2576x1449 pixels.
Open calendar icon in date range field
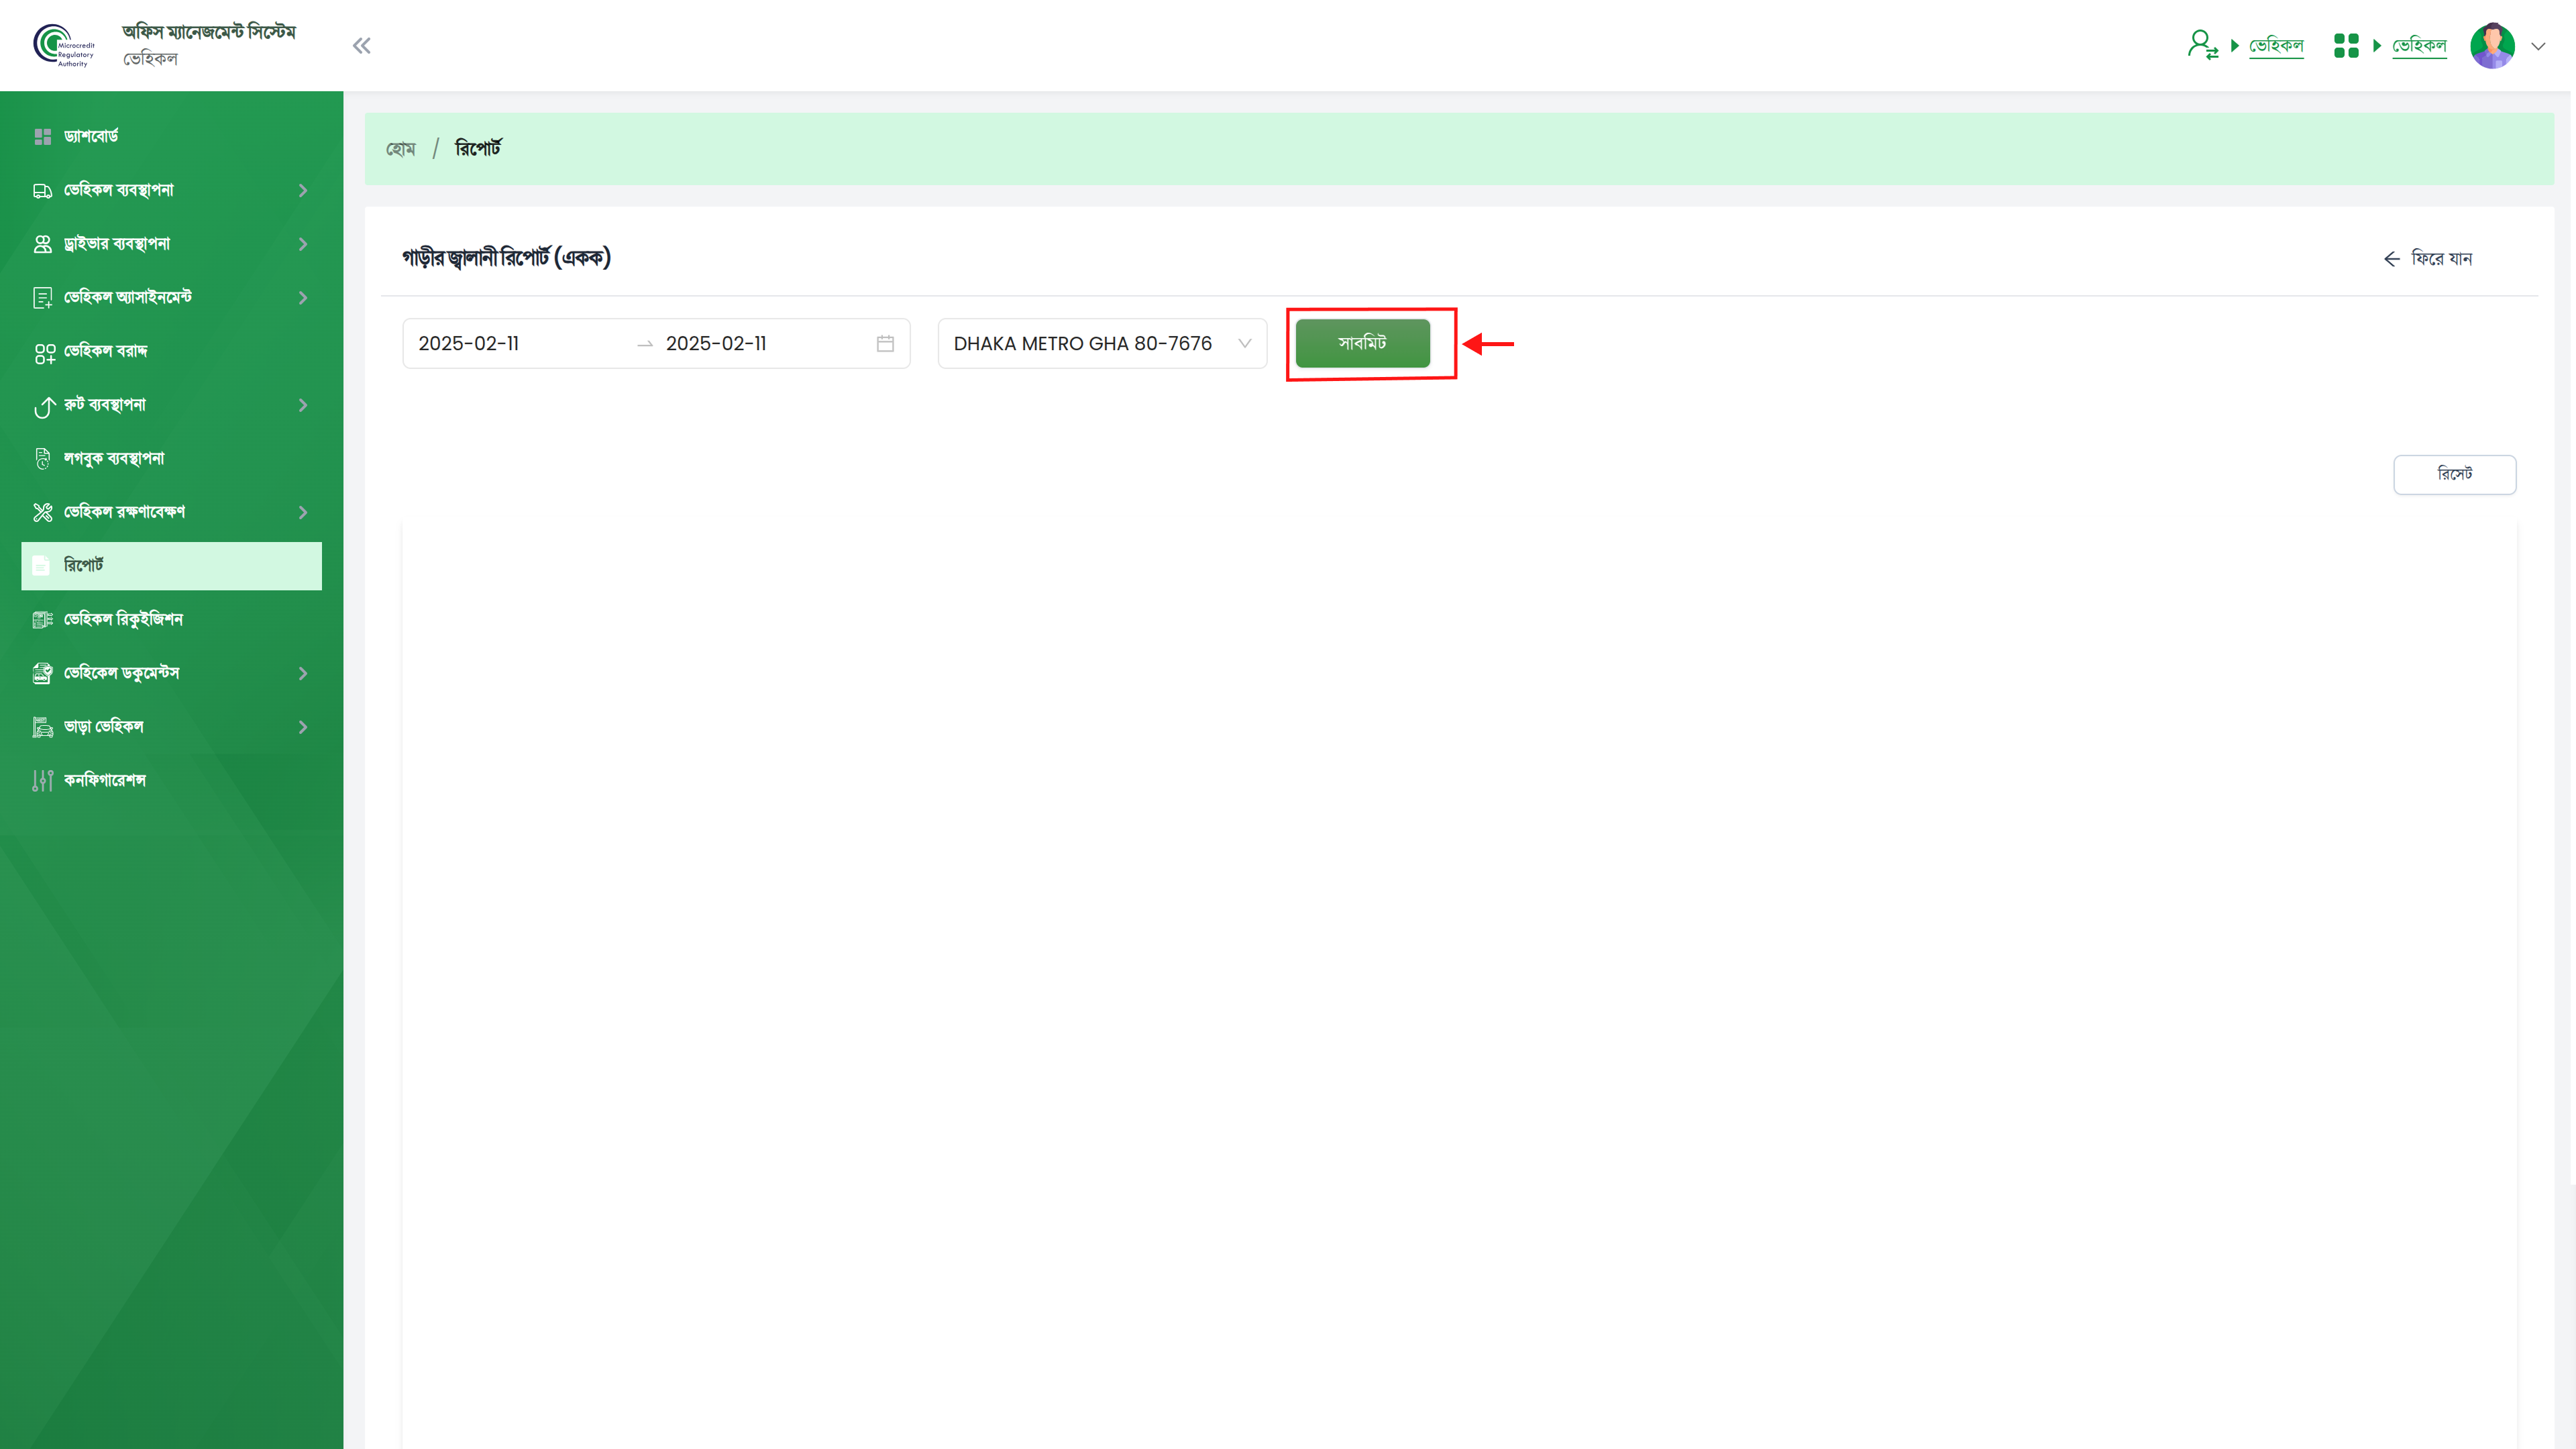tap(885, 343)
